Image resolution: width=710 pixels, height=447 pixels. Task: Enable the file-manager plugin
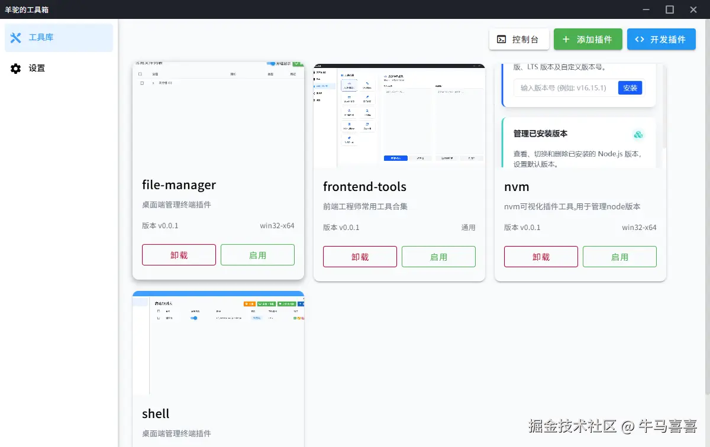[x=257, y=255]
